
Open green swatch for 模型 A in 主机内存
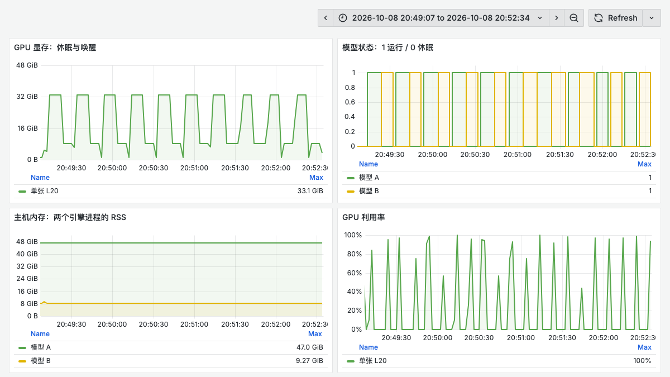tap(22, 347)
